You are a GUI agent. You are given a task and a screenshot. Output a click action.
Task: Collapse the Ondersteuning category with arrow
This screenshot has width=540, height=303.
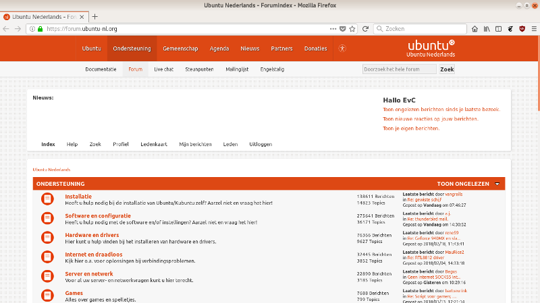497,184
